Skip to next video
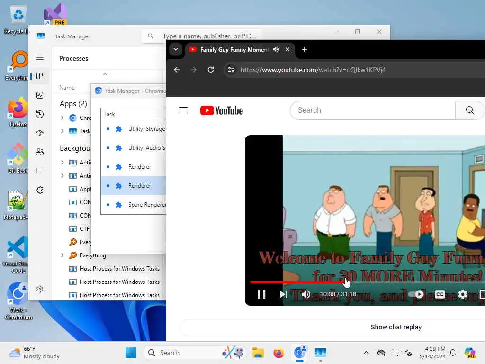Image resolution: width=485 pixels, height=364 pixels. [x=283, y=294]
